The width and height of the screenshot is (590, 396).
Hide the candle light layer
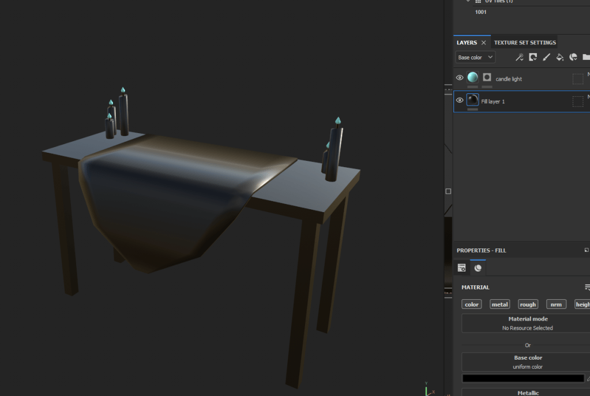pyautogui.click(x=460, y=78)
